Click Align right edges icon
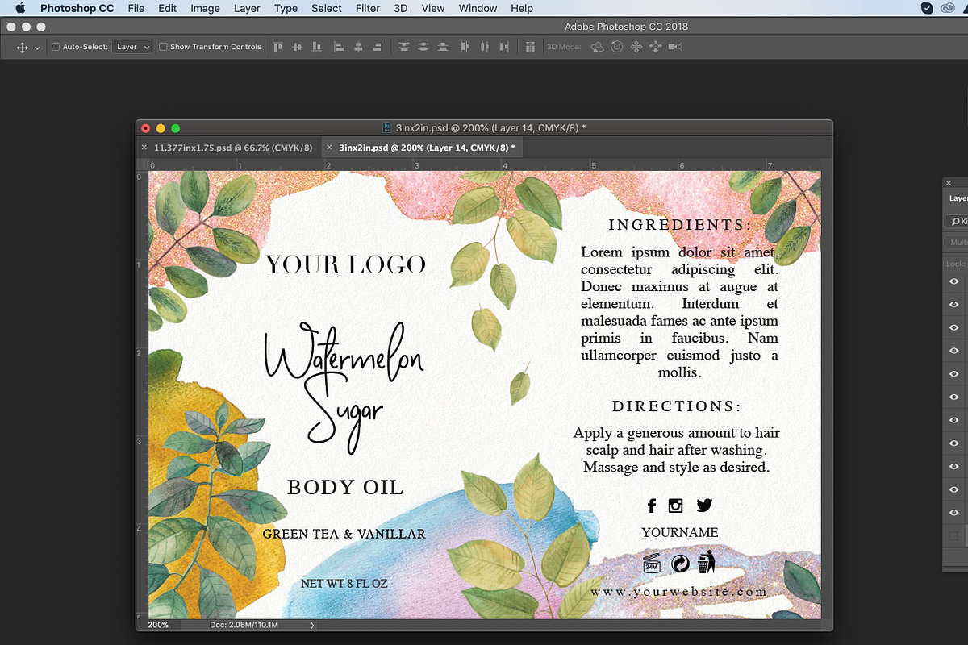The height and width of the screenshot is (645, 968). [377, 47]
